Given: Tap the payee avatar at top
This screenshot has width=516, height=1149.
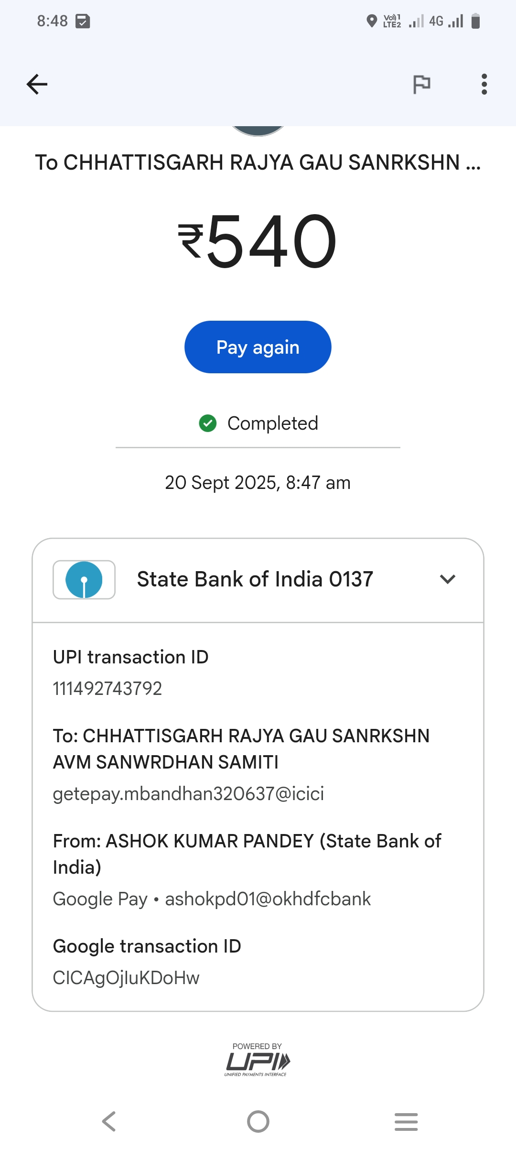Looking at the screenshot, I should 258,130.
